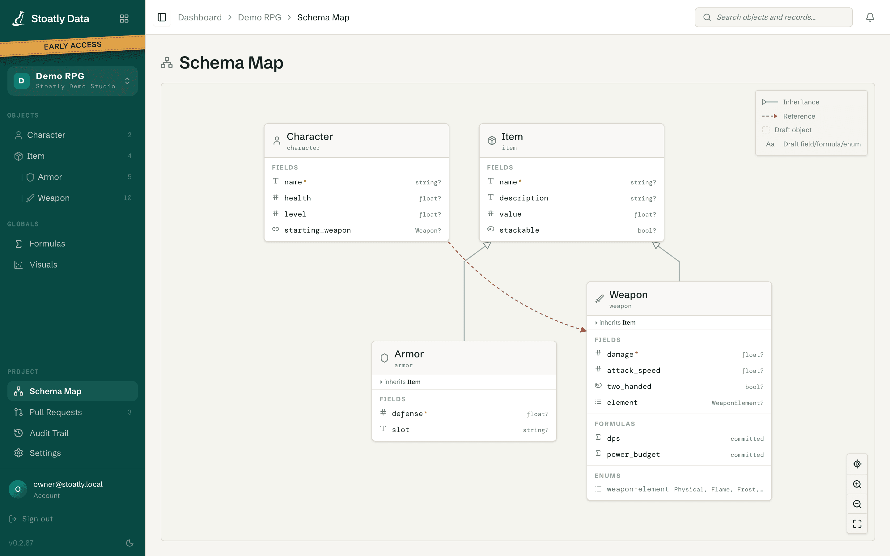Viewport: 890px width, 556px height.
Task: Focus the search objects and records field
Action: pos(773,17)
